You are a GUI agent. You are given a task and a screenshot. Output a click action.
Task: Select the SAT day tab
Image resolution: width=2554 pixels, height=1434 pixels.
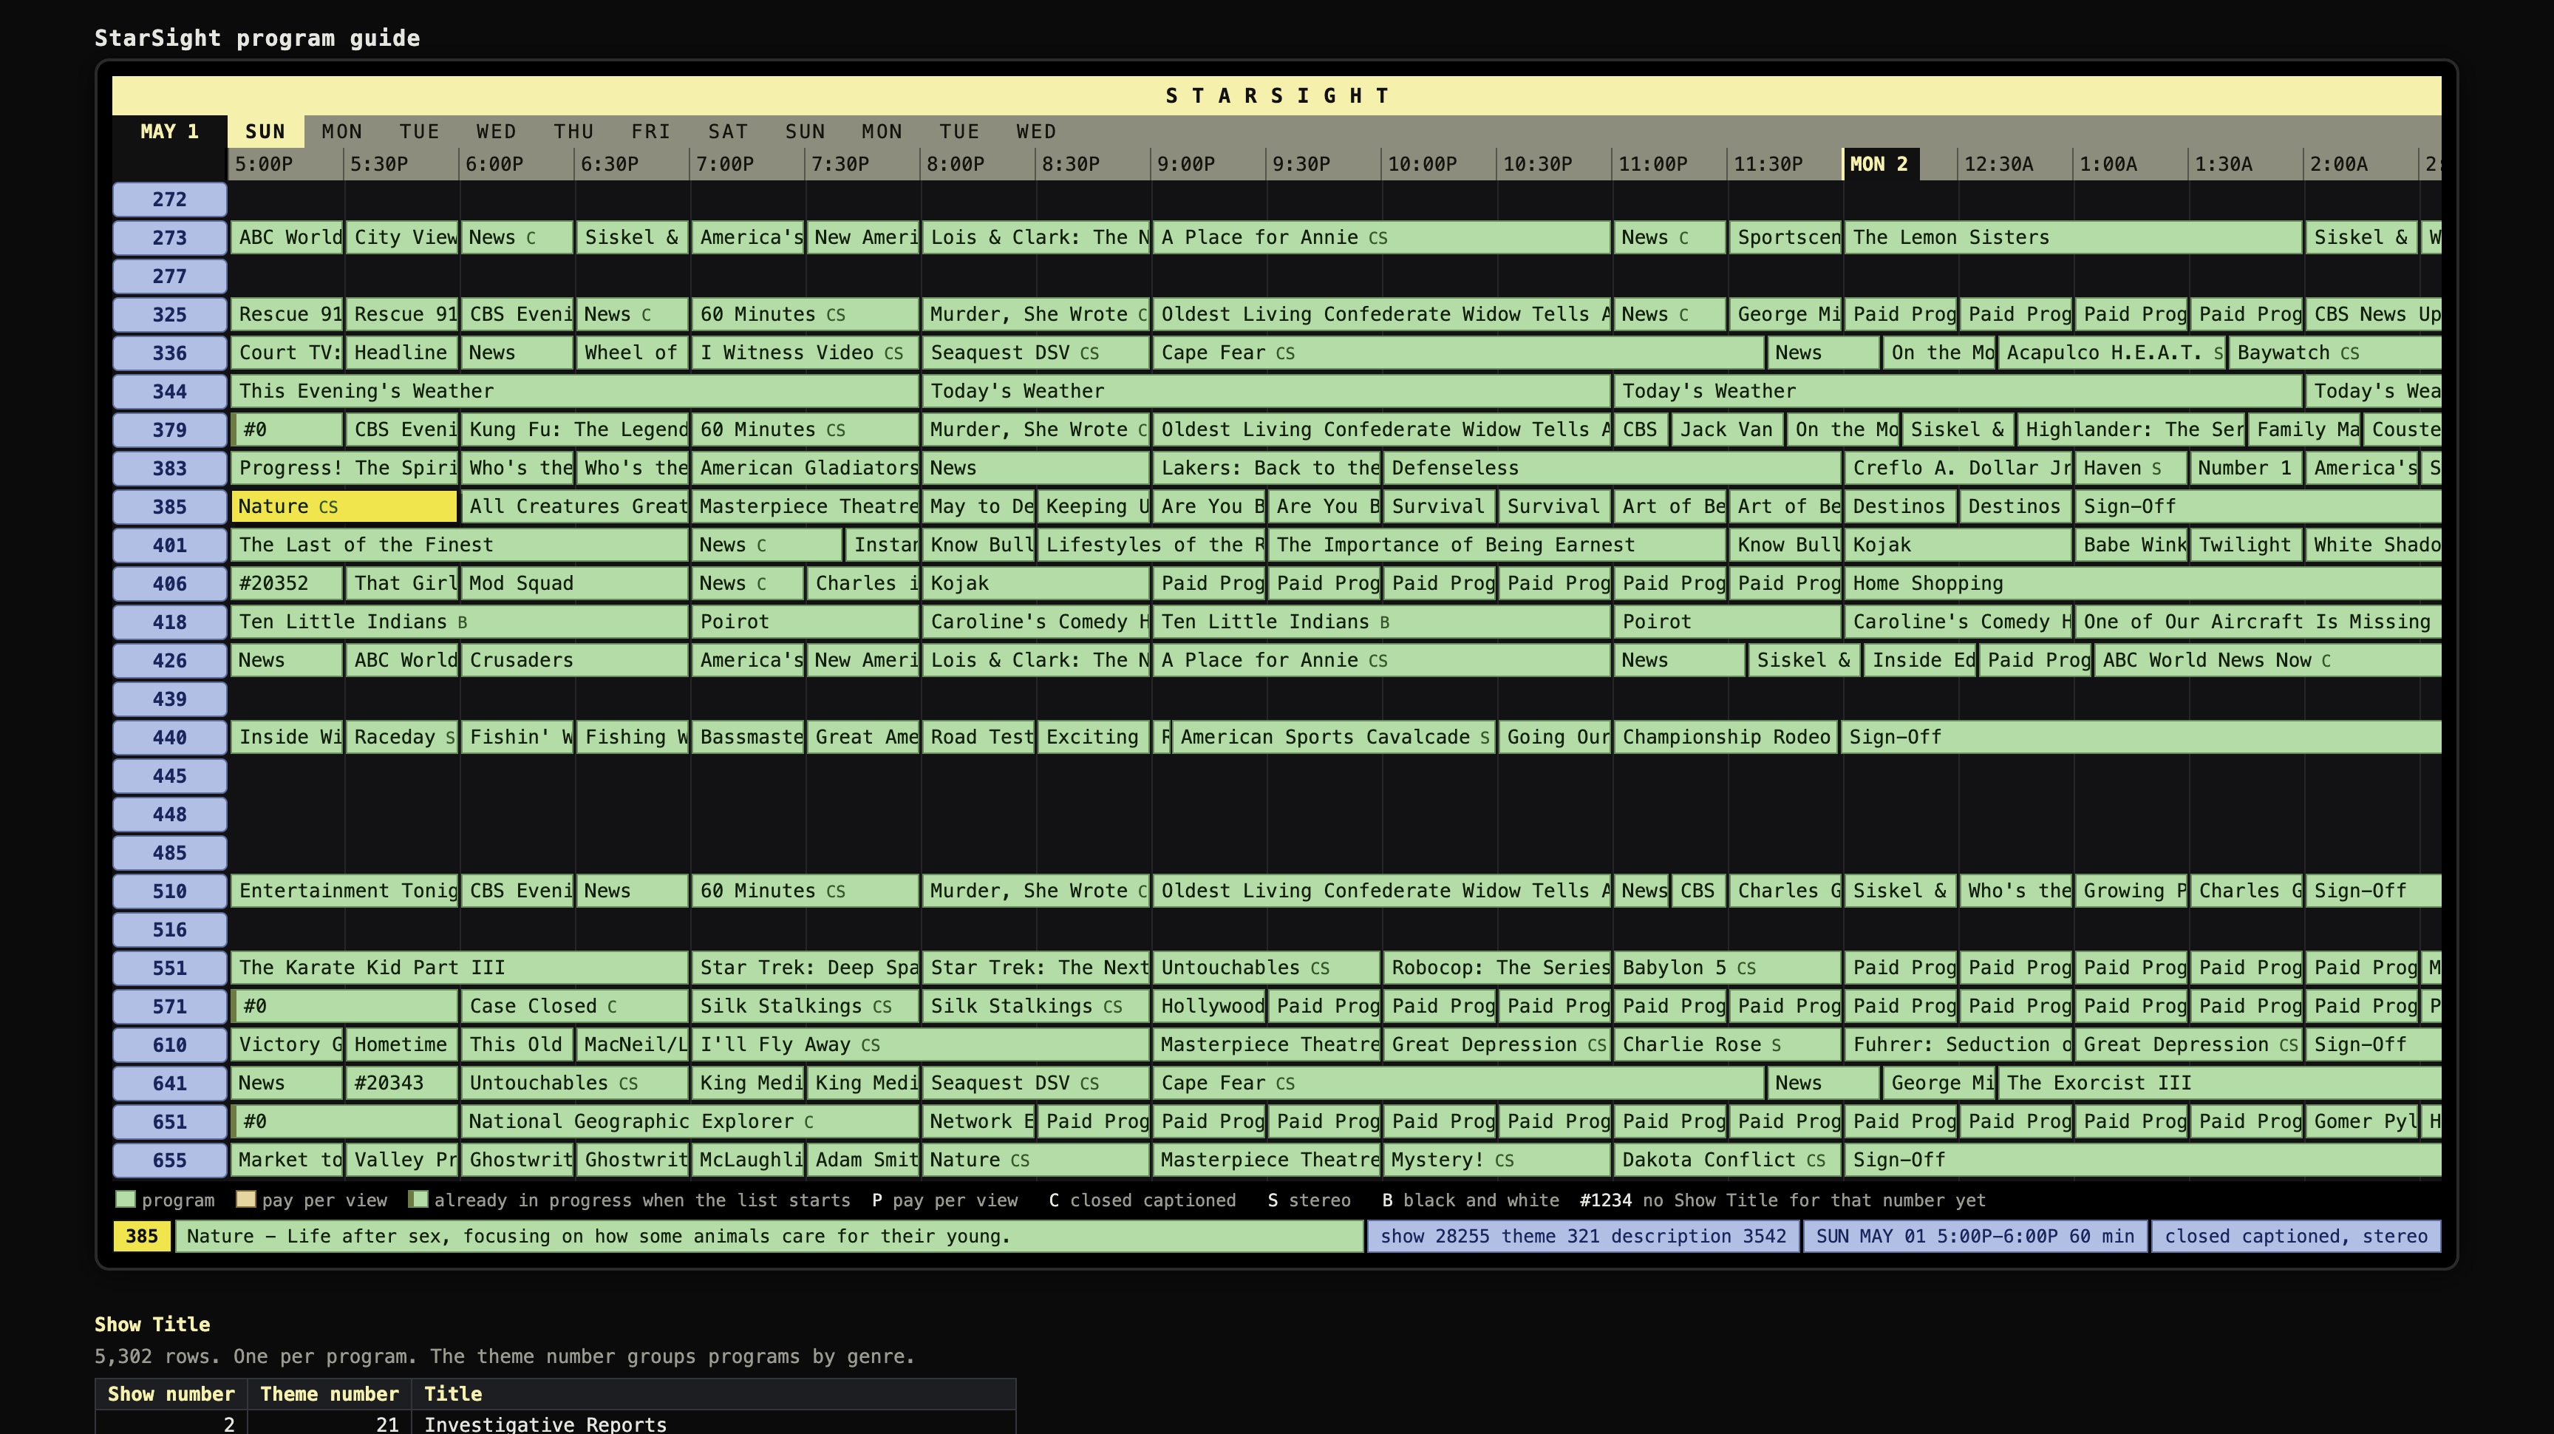(728, 131)
